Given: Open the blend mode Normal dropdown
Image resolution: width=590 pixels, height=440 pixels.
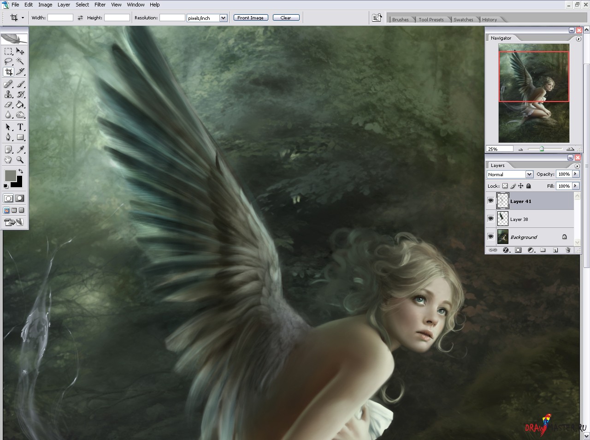Looking at the screenshot, I should click(x=530, y=174).
